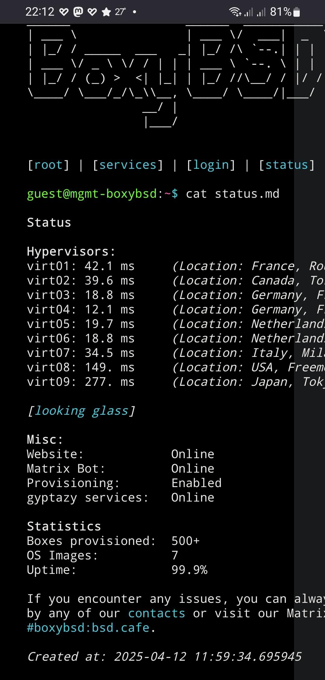Viewport: 325px width, 680px height.
Task: Click the Online value for Matrix Bot
Action: (193, 469)
